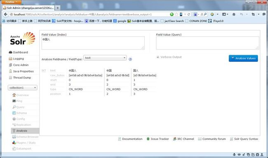Viewport: 268px width, 158px height.
Task: Click the first CN_WORD type cell
Action: coord(76,89)
